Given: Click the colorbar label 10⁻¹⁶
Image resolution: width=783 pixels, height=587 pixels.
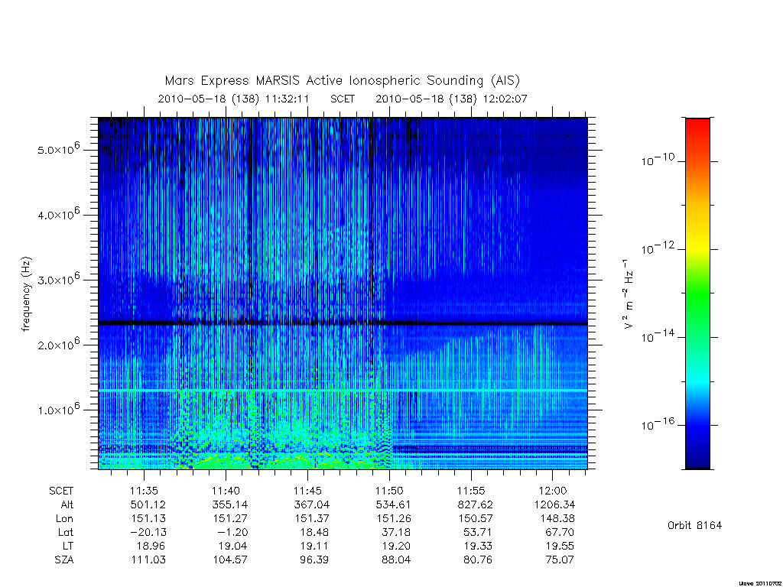Looking at the screenshot, I should [x=658, y=424].
